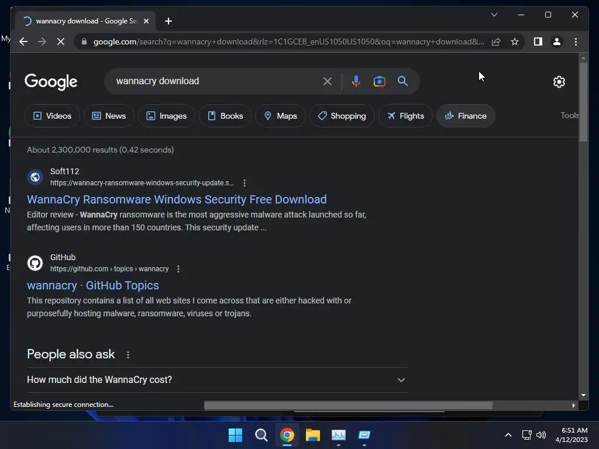Viewport: 599px width, 449px height.
Task: Open the Chrome profile menu
Action: [557, 42]
